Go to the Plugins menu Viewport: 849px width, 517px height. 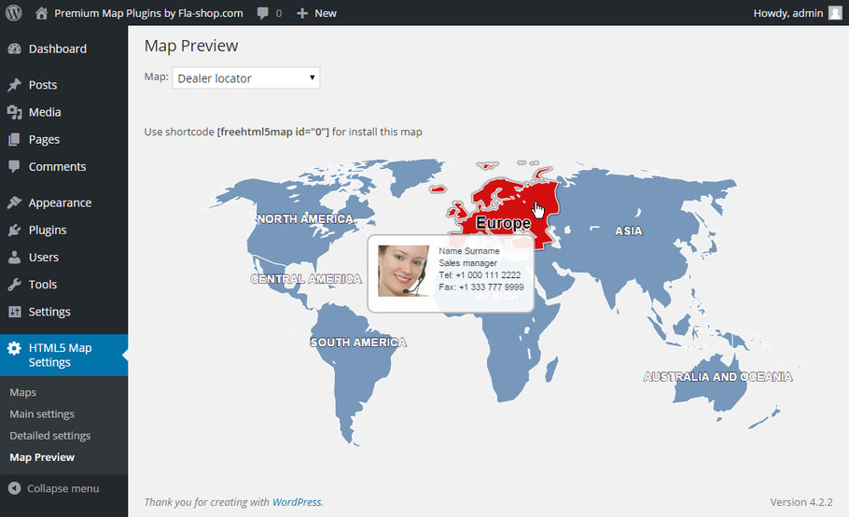(x=48, y=230)
